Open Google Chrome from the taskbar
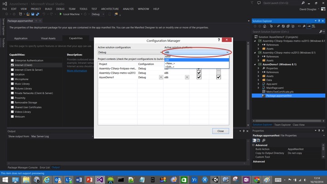 [257, 179]
